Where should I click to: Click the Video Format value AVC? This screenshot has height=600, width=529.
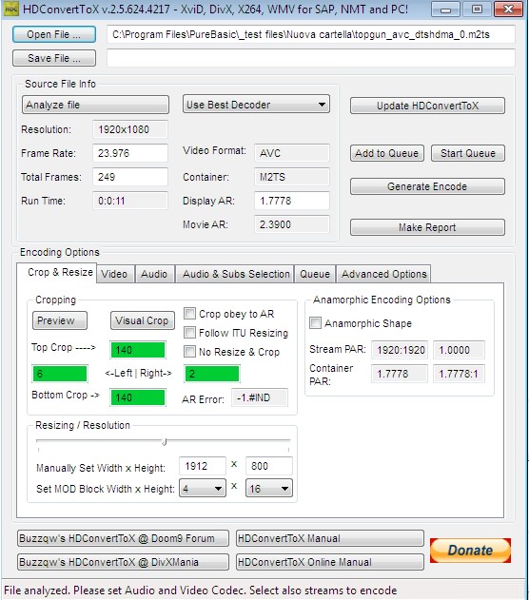pos(292,153)
